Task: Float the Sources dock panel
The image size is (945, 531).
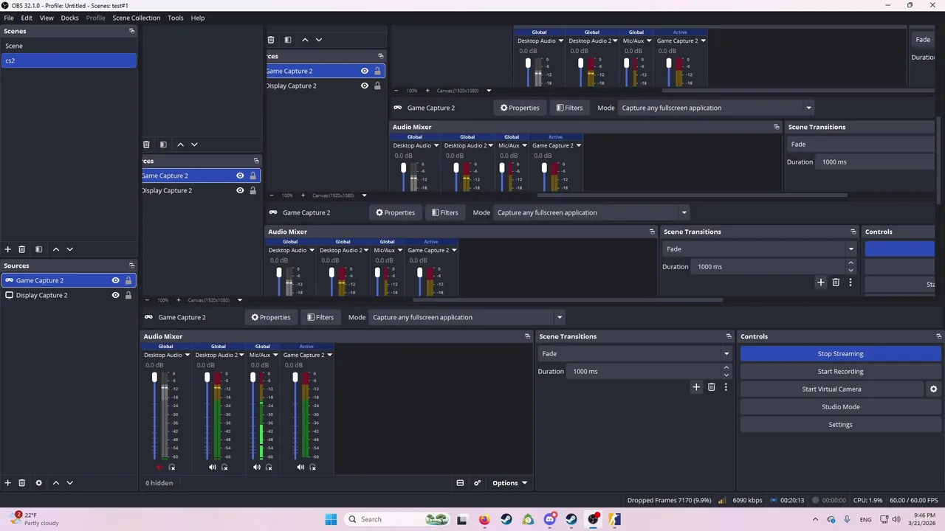Action: tap(131, 265)
